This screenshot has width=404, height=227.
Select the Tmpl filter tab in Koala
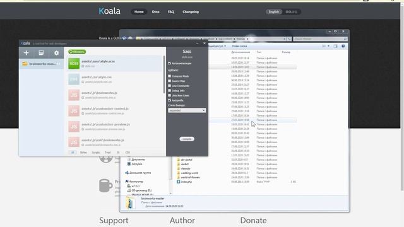coord(108,153)
